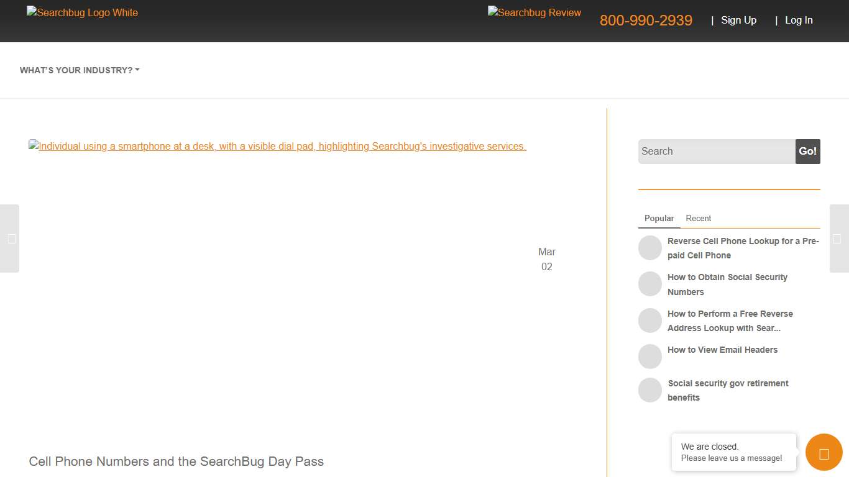Screen dimensions: 849x477
Task: Open How to Perform a Free Reverse Address Lookup
Action: [x=730, y=320]
